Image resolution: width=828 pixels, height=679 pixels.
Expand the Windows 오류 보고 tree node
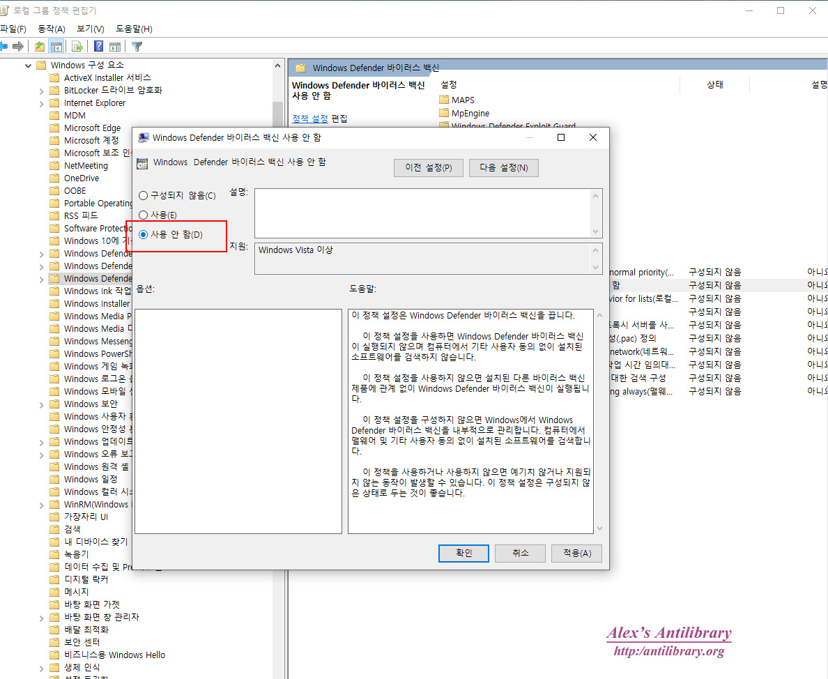click(x=41, y=455)
